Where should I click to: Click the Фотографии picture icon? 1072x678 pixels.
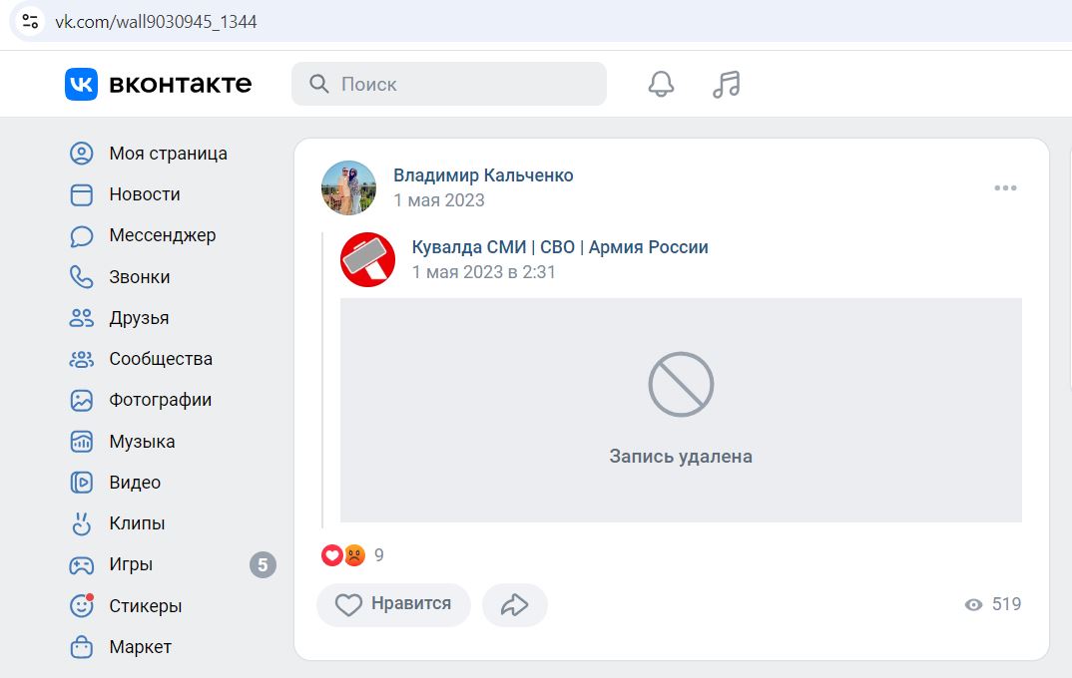tap(82, 400)
